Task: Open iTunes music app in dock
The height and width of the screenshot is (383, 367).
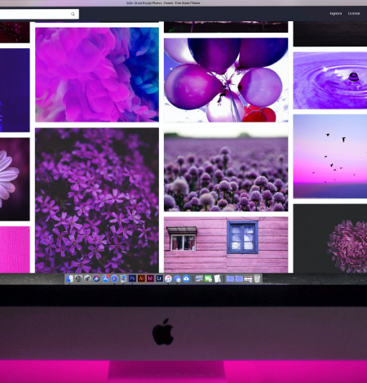Action: coord(168,278)
